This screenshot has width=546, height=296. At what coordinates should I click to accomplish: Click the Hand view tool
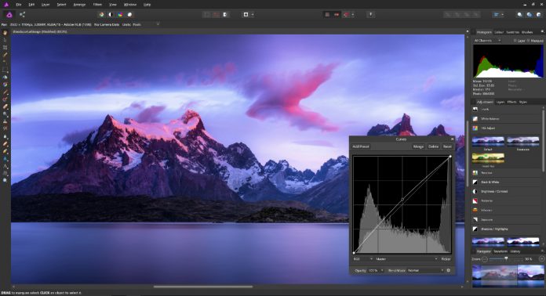tap(5, 33)
